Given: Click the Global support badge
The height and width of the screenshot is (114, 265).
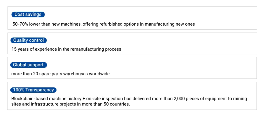Looking at the screenshot, I should coord(28,65).
